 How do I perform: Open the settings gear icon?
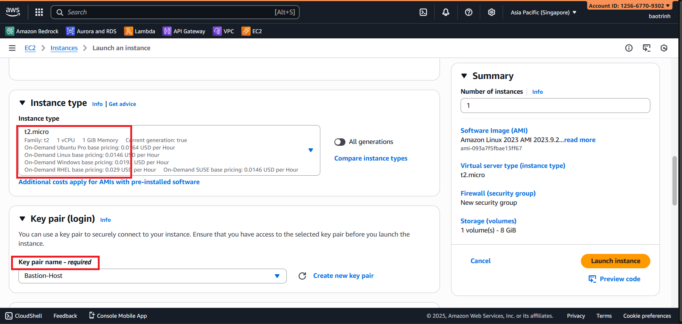492,12
